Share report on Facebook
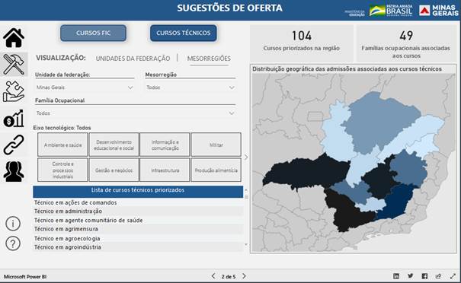The image size is (461, 283). 424,276
